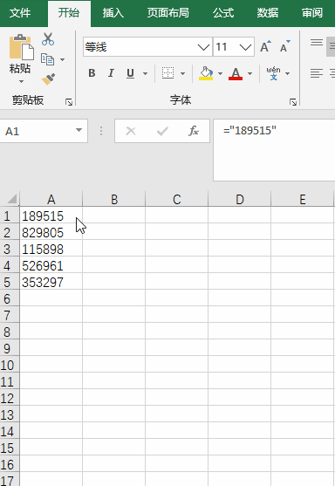This screenshot has height=486, width=335.
Task: Apply cell borders icon
Action: 168,73
